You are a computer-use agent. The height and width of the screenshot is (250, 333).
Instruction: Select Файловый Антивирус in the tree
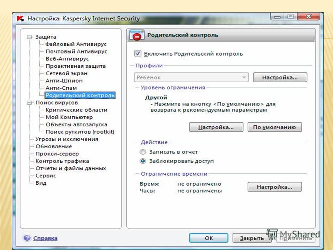click(x=76, y=44)
